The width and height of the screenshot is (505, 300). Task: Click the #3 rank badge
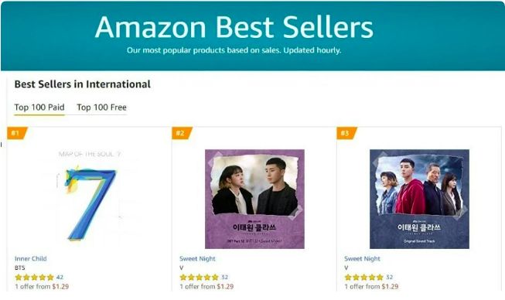pos(346,133)
